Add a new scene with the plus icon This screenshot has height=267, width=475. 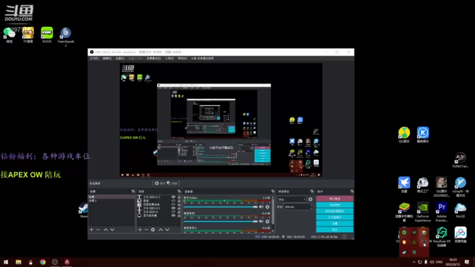coord(91,230)
